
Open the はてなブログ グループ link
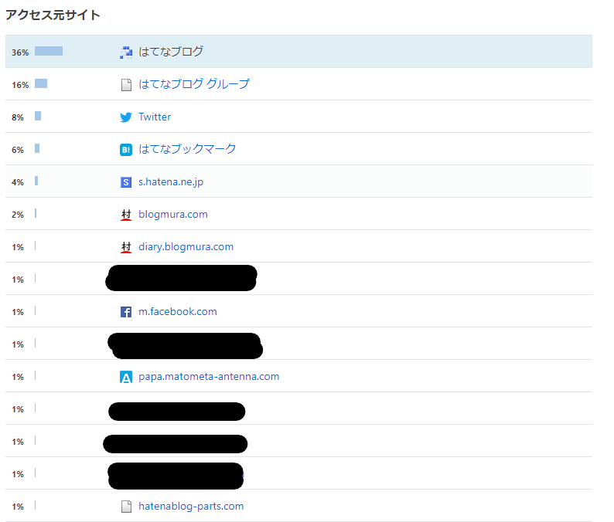point(194,84)
